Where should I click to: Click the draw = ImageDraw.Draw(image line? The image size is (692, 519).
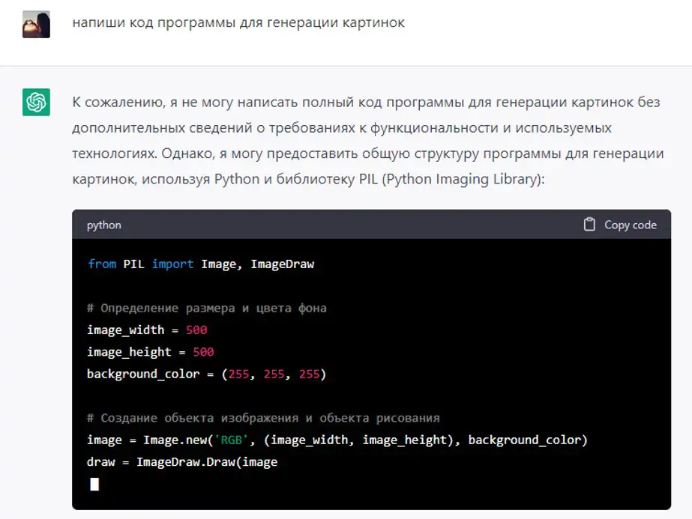pos(182,462)
